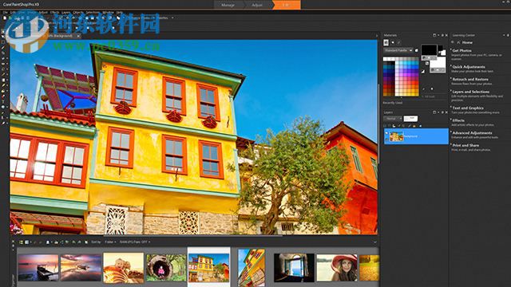Viewport: 511px width, 287px height.
Task: Click the white background color swatch
Action: [x=438, y=64]
